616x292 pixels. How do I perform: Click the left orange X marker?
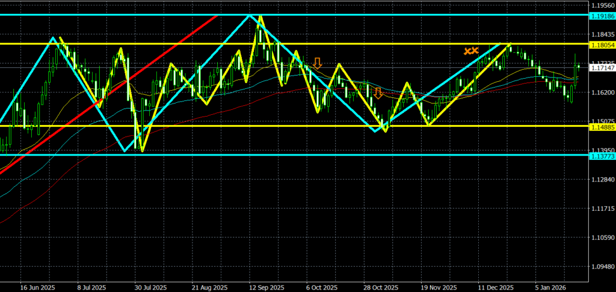(467, 51)
